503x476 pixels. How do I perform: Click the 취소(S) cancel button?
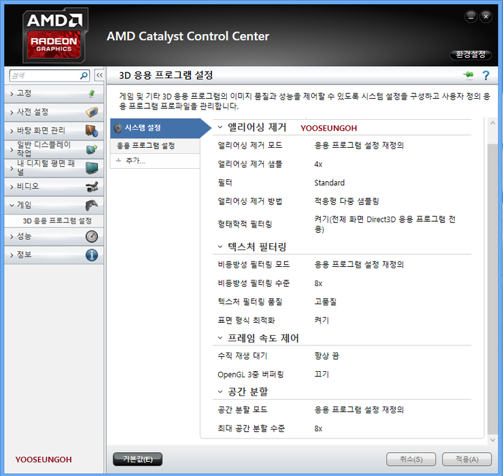pos(411,459)
